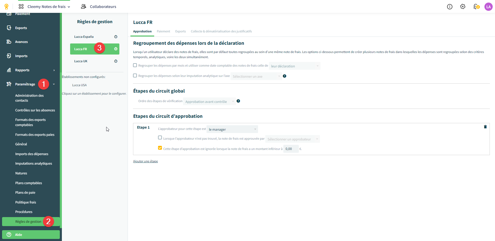
Task: Open the information icon in header
Action: tap(450, 7)
